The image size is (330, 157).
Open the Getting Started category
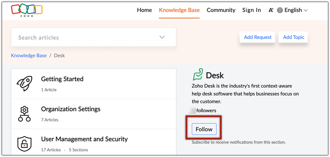[x=94, y=84]
